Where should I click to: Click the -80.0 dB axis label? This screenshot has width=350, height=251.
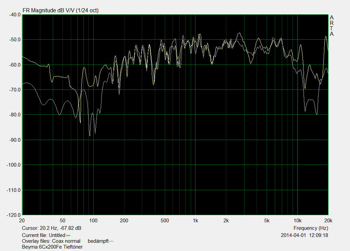(x=14, y=115)
